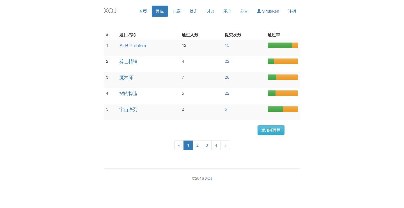Click the 添加新题目 button
The height and width of the screenshot is (208, 404).
[271, 130]
